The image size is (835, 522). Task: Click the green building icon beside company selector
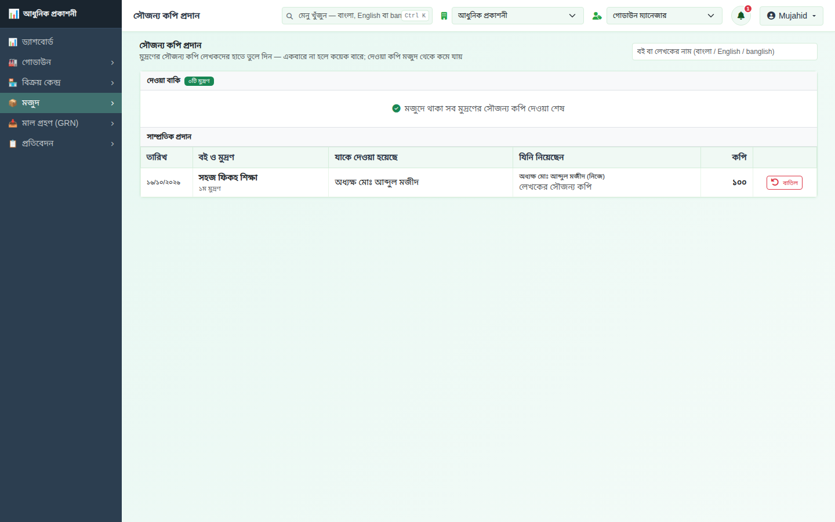tap(444, 16)
